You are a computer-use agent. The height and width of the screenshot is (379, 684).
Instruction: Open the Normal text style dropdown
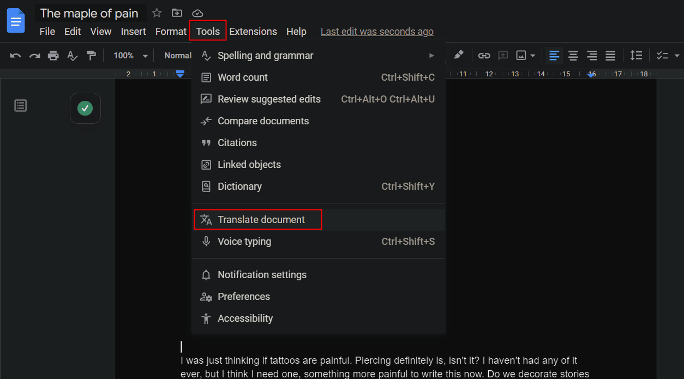click(x=178, y=56)
